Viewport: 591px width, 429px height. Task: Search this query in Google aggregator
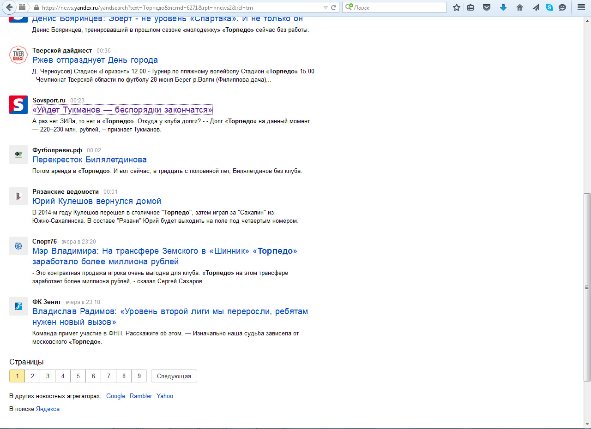tap(115, 396)
